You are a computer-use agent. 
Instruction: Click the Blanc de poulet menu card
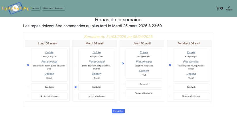pos(96,65)
